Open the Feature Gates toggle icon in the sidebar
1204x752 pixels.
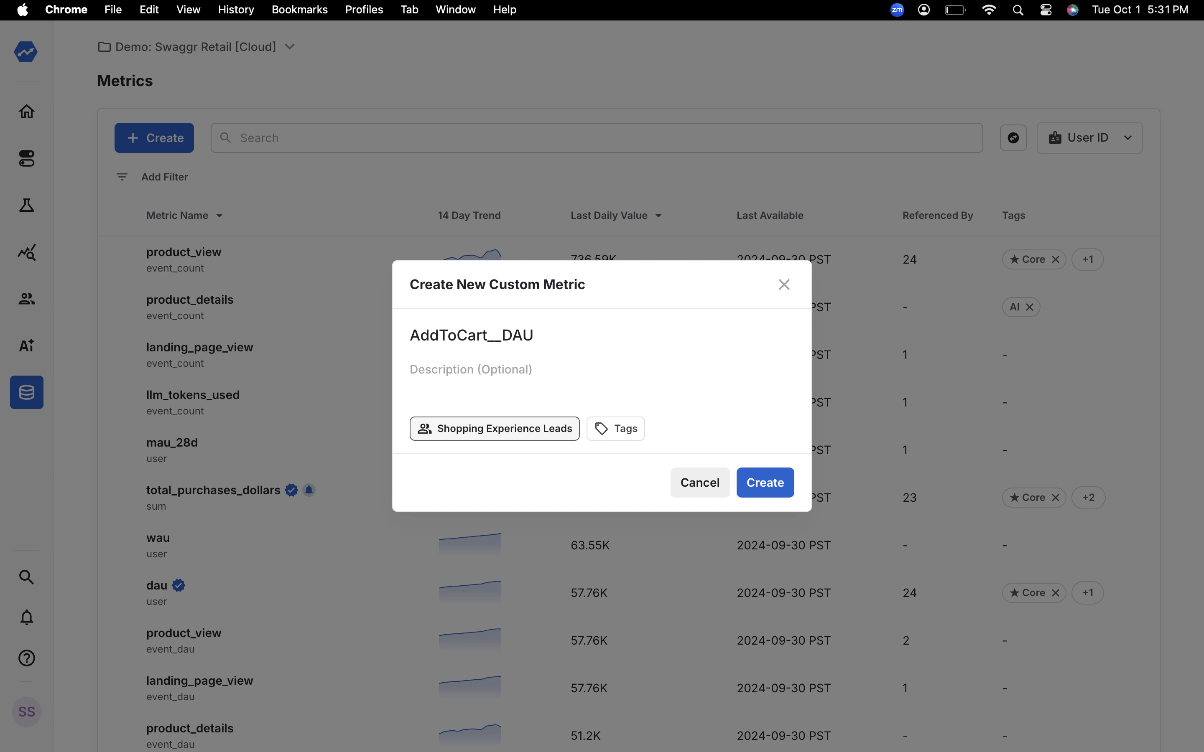pos(26,159)
